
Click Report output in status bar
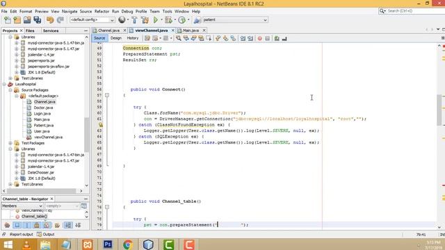(x=22, y=235)
